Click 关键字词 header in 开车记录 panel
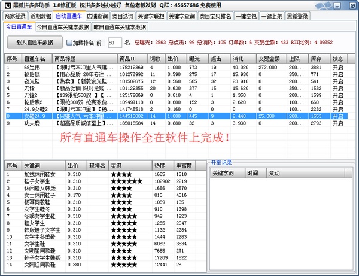 (224, 172)
